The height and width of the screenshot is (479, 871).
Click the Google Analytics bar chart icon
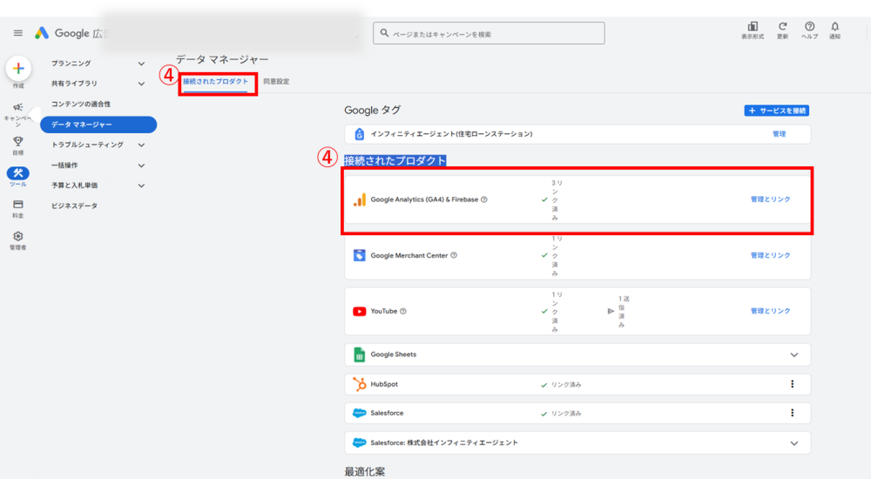tap(360, 199)
